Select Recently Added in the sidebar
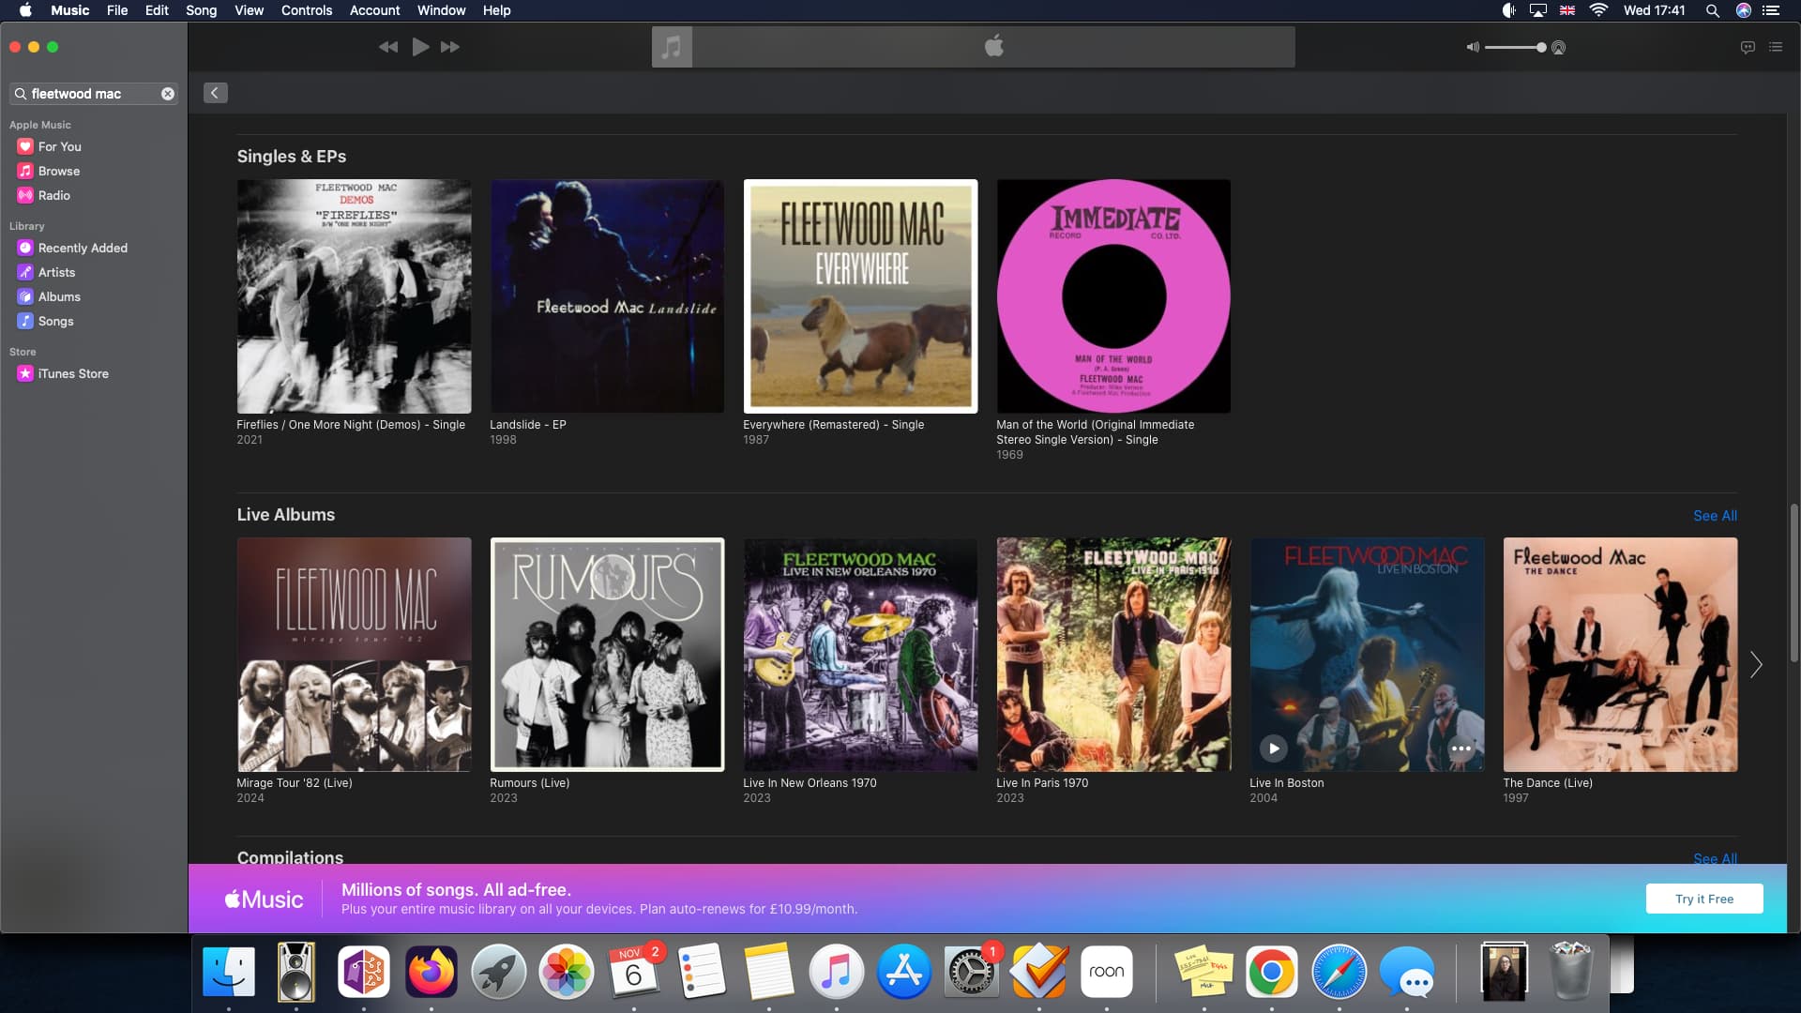This screenshot has height=1013, width=1801. [x=83, y=248]
